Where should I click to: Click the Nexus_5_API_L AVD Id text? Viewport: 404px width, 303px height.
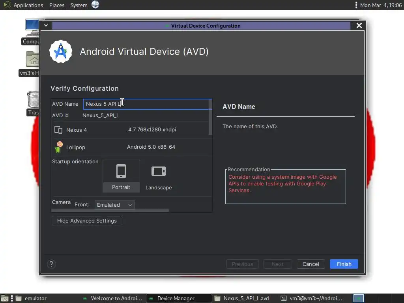pyautogui.click(x=101, y=116)
